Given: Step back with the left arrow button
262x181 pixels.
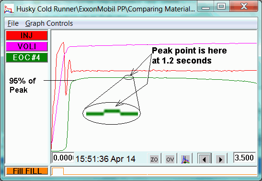Looking at the screenshot, I should click(204, 159).
